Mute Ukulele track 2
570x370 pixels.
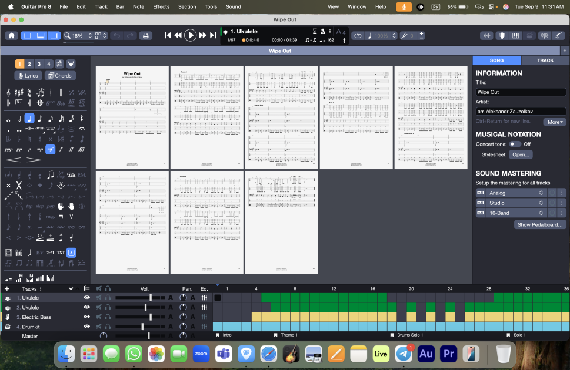coord(98,307)
